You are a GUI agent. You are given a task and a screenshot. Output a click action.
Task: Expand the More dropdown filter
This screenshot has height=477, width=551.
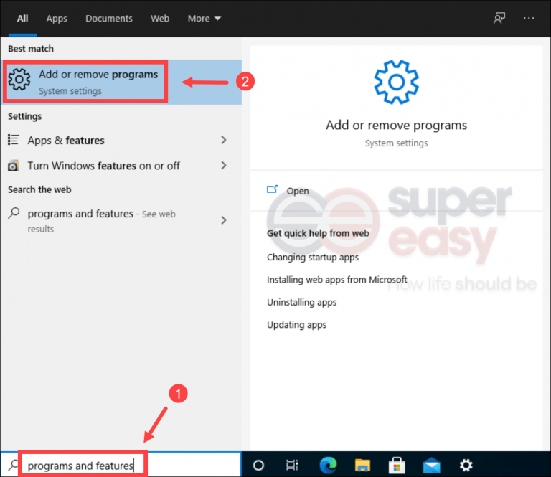(204, 18)
